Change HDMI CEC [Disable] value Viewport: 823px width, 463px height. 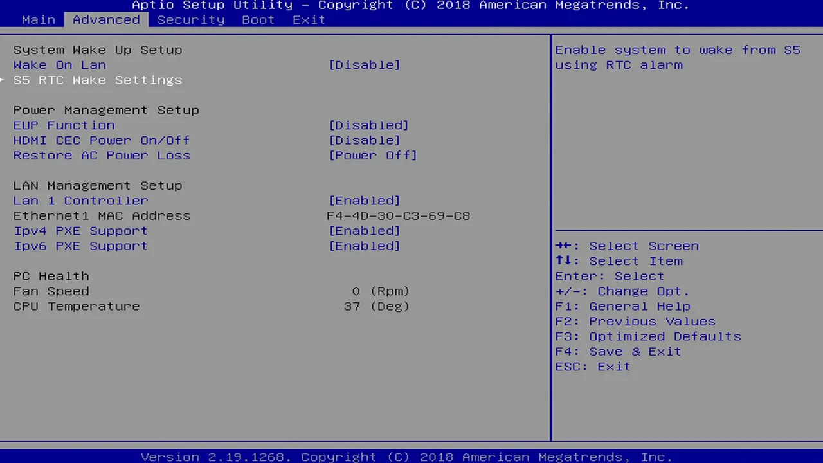(365, 140)
